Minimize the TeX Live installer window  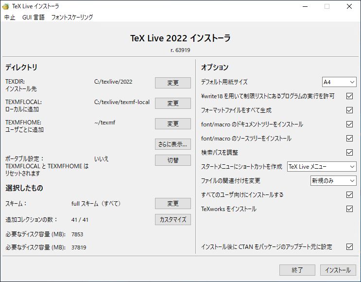coord(305,6)
